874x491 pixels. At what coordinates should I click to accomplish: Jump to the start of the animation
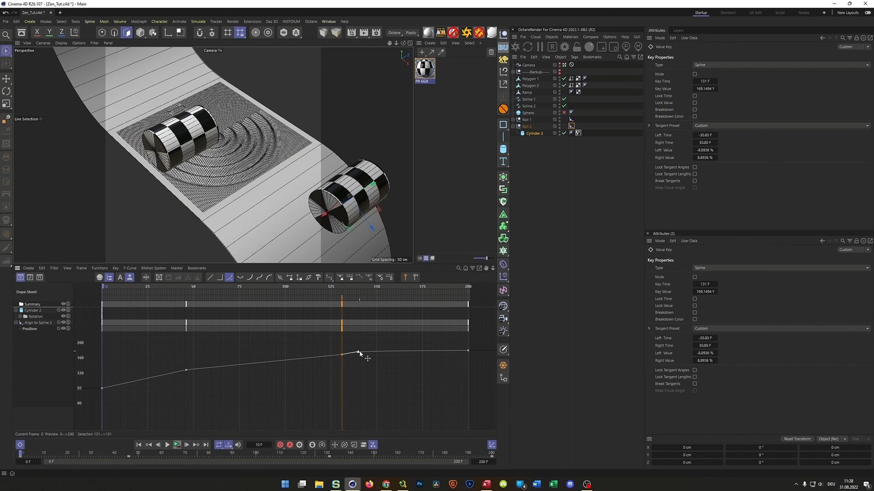(139, 444)
